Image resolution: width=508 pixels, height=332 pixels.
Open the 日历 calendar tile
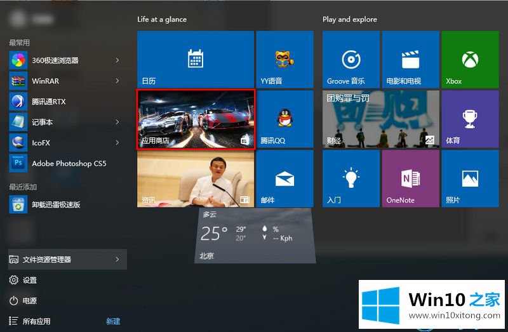point(196,59)
